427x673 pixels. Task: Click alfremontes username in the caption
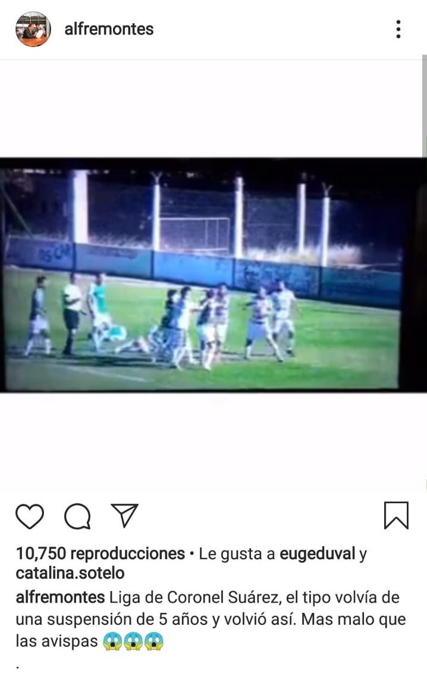pyautogui.click(x=61, y=597)
